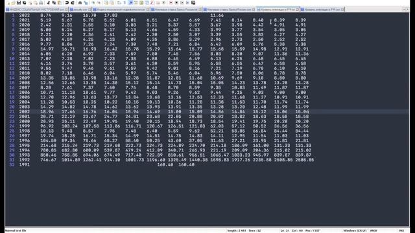
Task: Run macro multiple times
Action: point(187,3)
